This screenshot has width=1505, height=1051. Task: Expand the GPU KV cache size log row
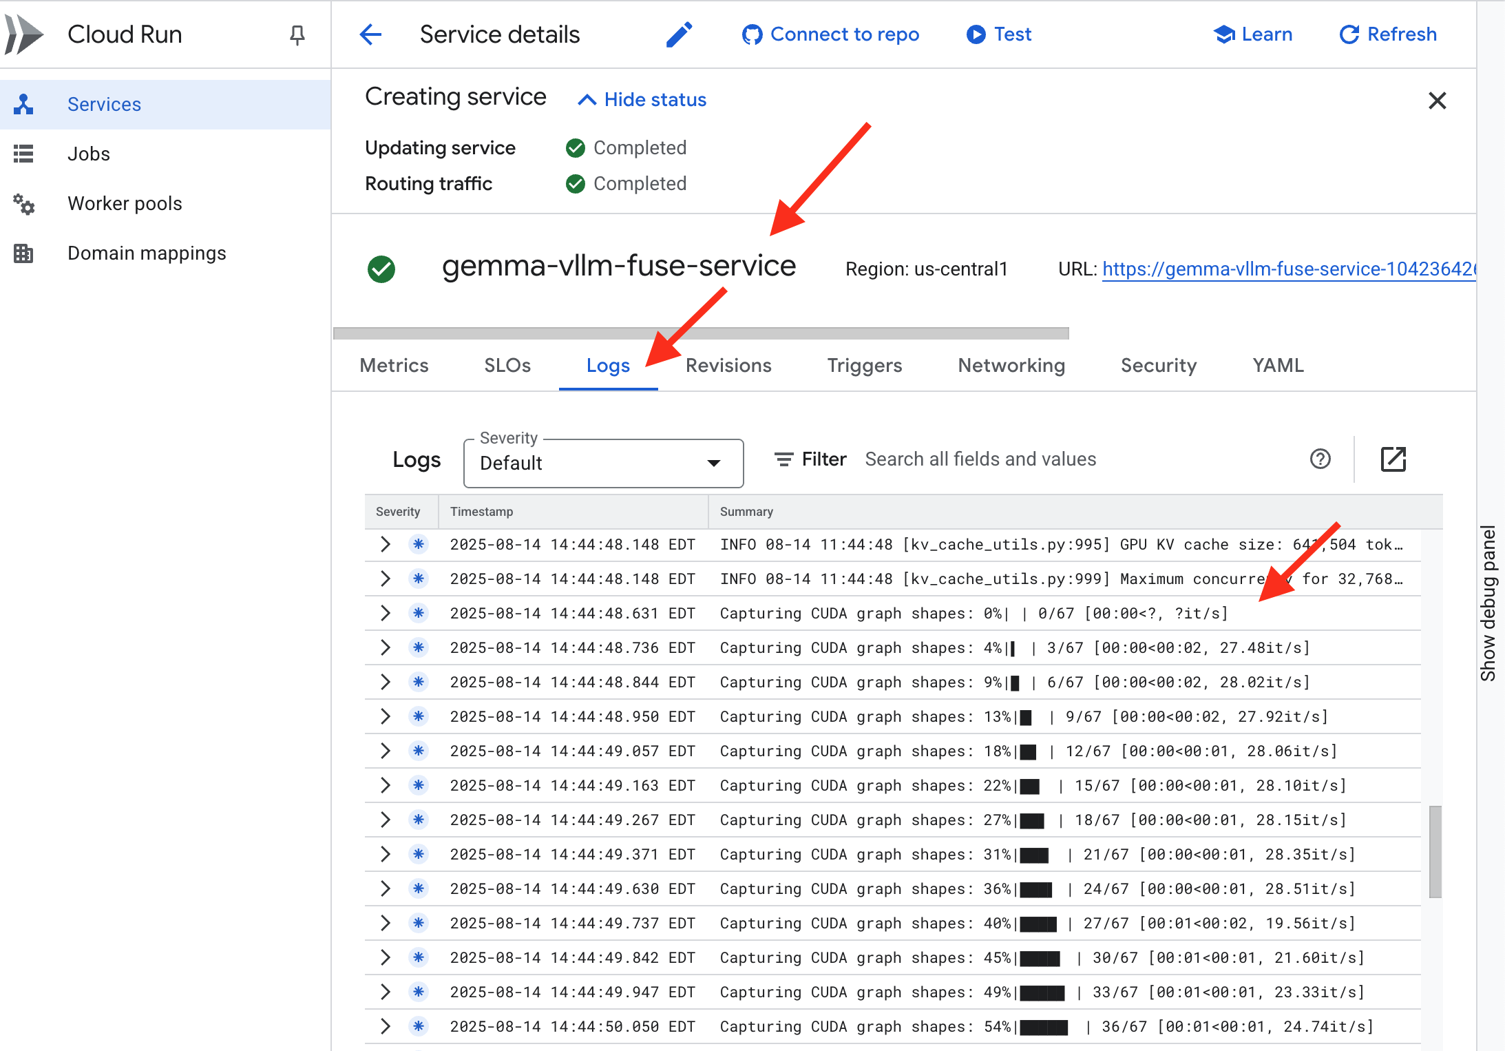click(386, 545)
